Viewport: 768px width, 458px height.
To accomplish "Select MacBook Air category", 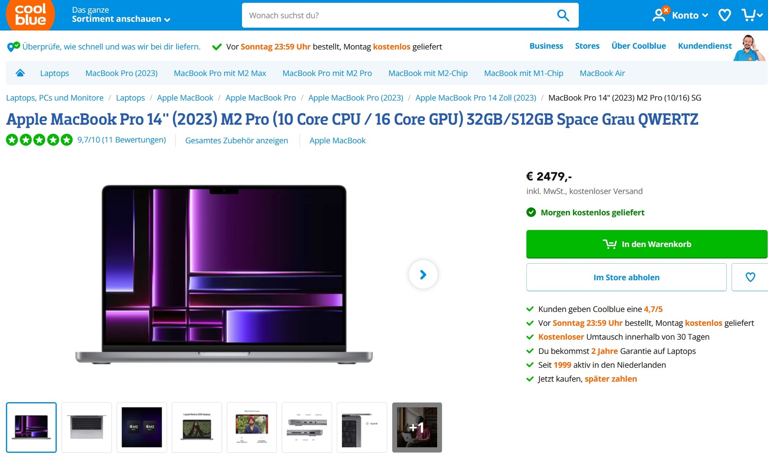I will (602, 73).
